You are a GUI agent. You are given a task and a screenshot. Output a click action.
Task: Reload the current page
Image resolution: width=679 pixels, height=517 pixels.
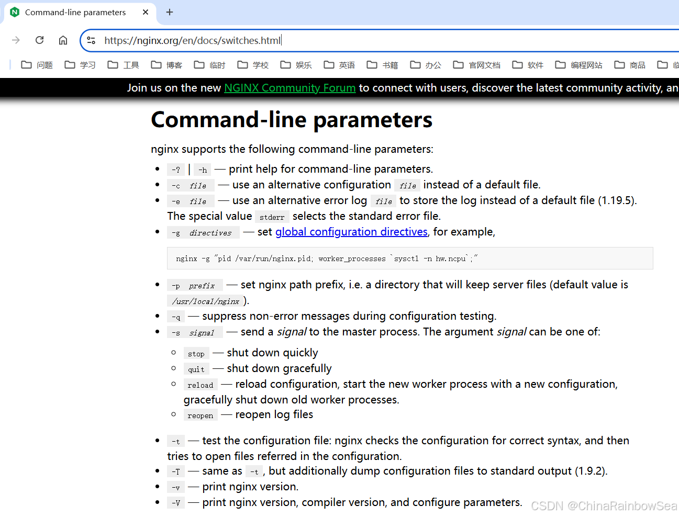point(39,40)
